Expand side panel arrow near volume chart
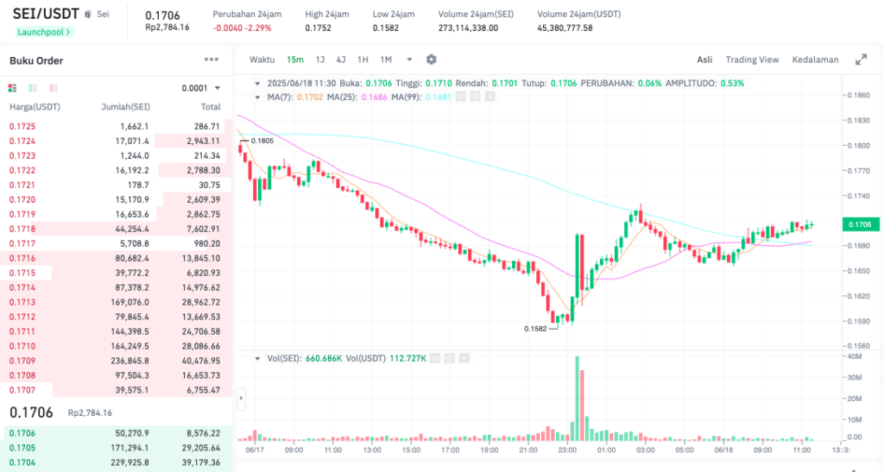The width and height of the screenshot is (884, 472). pyautogui.click(x=242, y=398)
